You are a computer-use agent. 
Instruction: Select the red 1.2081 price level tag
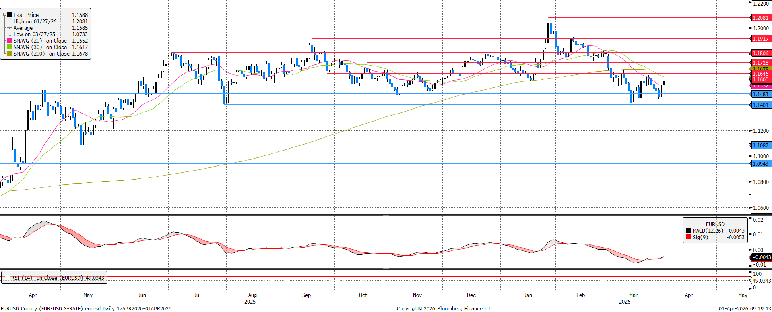coord(760,18)
